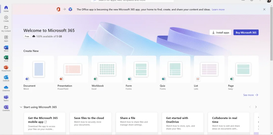This screenshot has width=273, height=135.
Task: Create a new Word Document thumbnail
Action: click(39, 69)
